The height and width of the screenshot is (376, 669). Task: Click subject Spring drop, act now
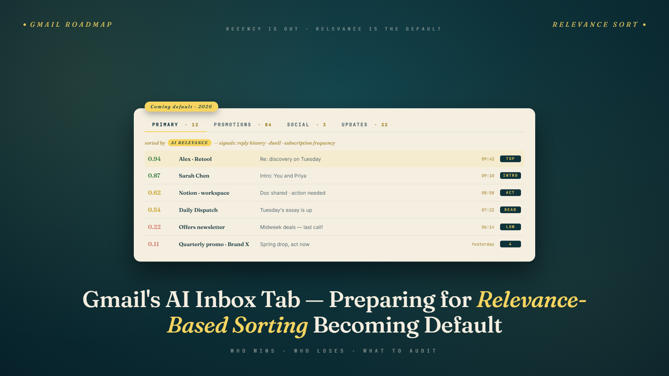click(x=285, y=244)
